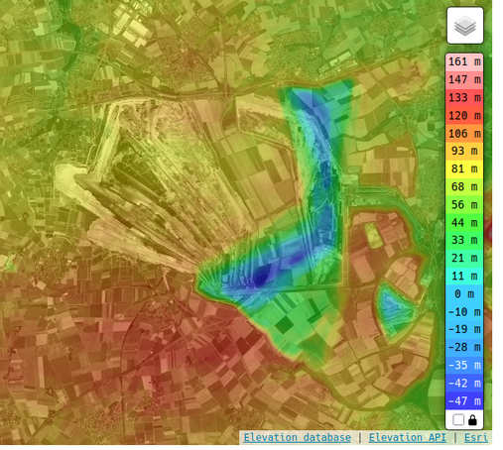Open the map layers control
Screen dimensions: 503x450
pyautogui.click(x=465, y=26)
